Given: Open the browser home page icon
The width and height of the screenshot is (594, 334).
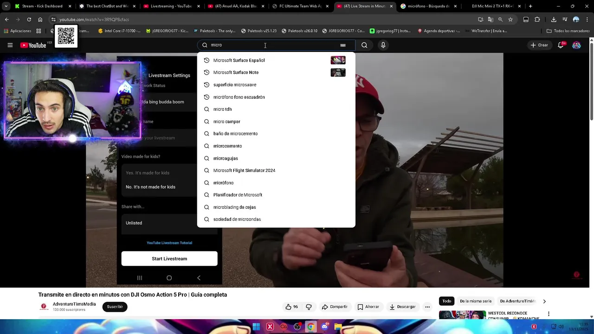Looking at the screenshot, I should coord(40,19).
